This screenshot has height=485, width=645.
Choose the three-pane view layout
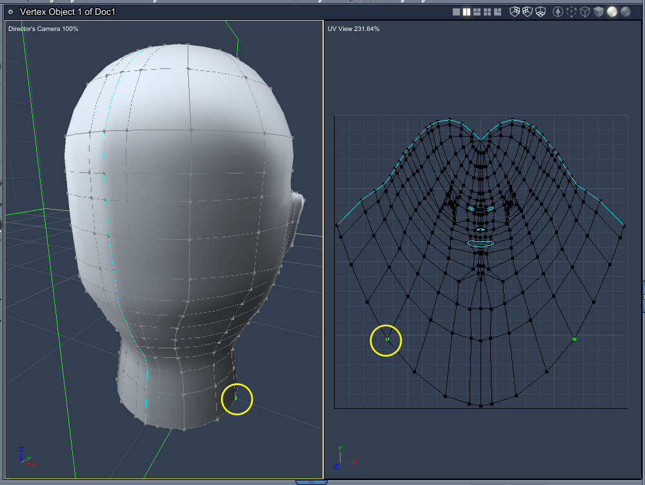(477, 12)
